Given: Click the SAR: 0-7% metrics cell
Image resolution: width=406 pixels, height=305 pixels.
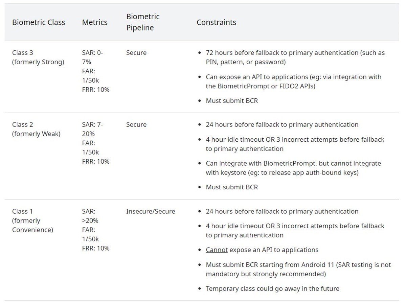Looking at the screenshot, I should (96, 71).
